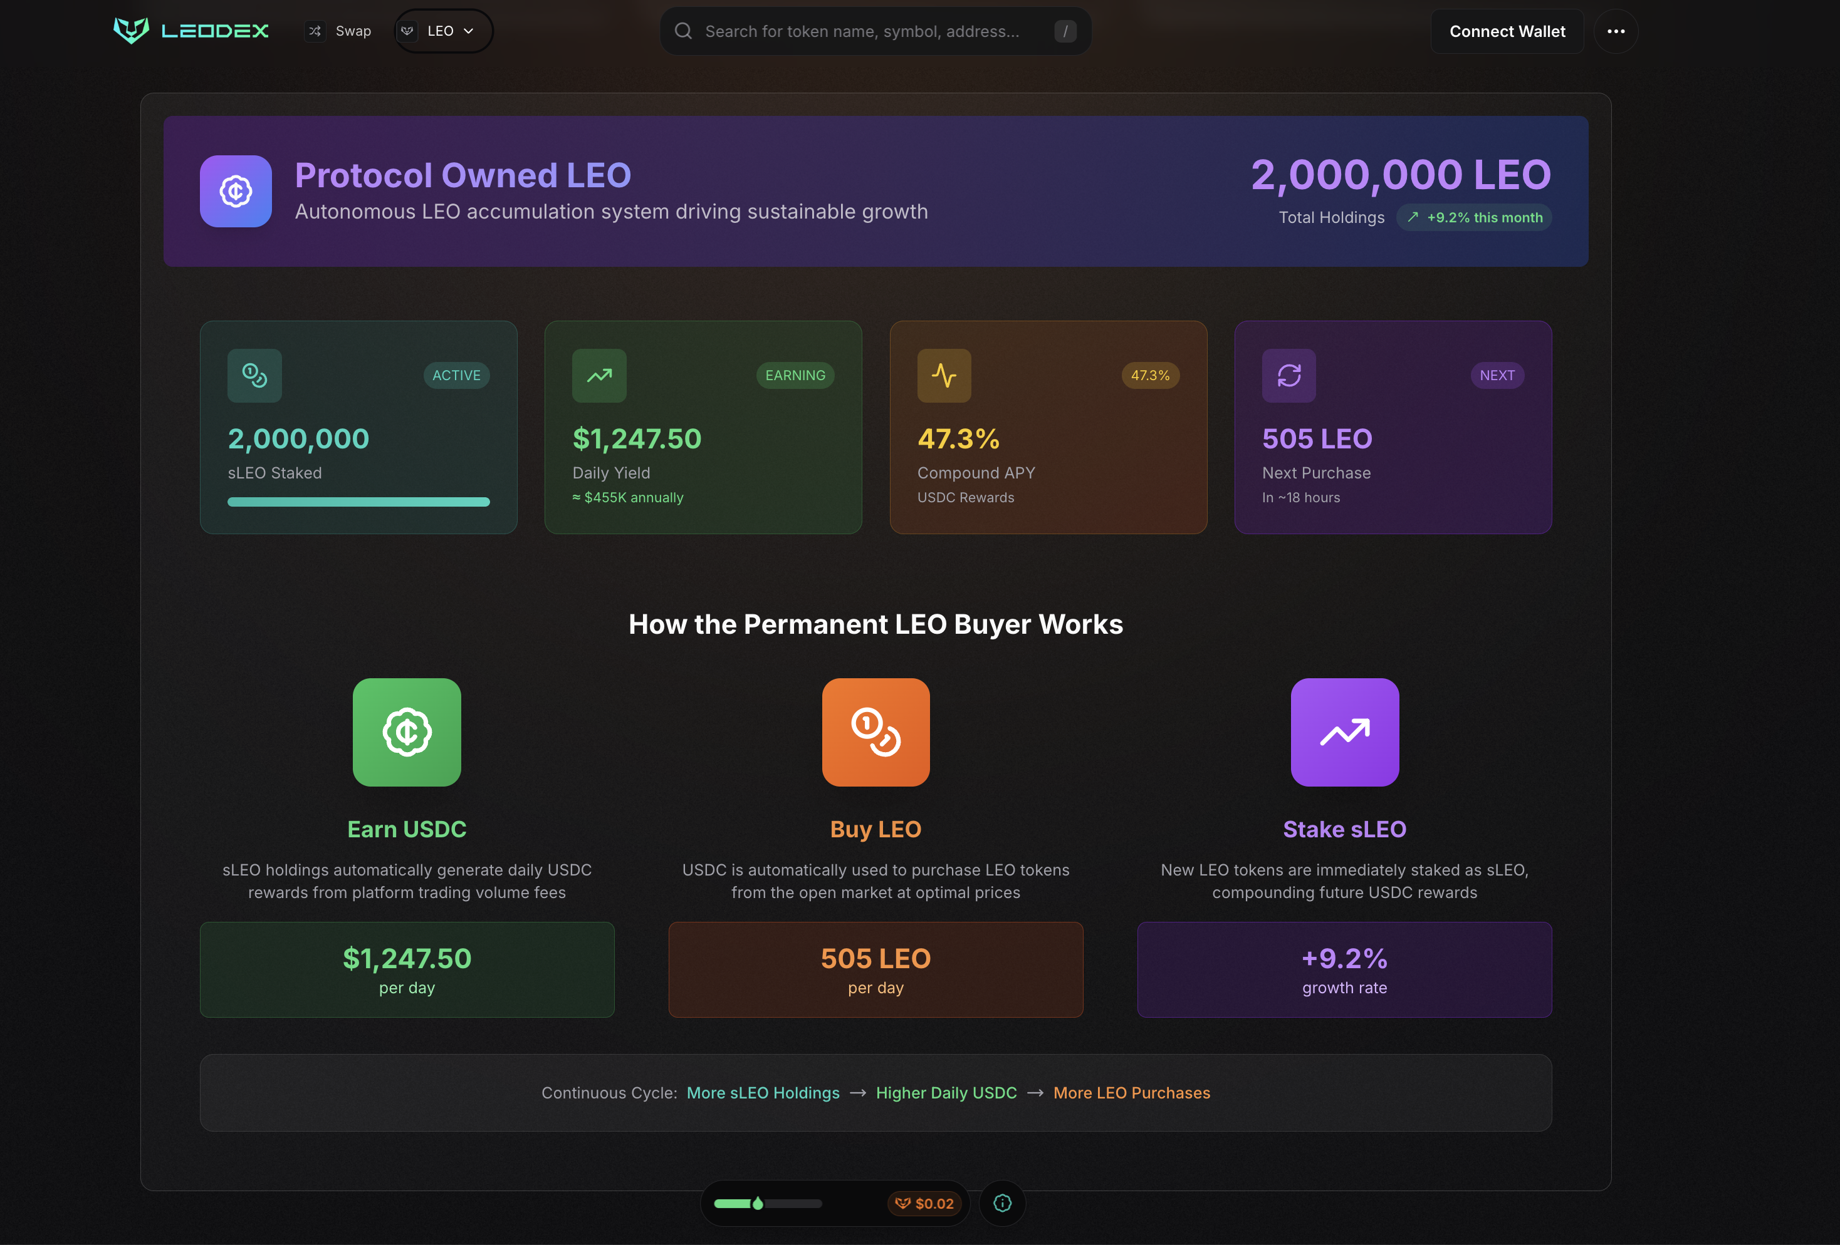The height and width of the screenshot is (1245, 1840).
Task: Click the +9.2% this month badge
Action: click(1473, 217)
